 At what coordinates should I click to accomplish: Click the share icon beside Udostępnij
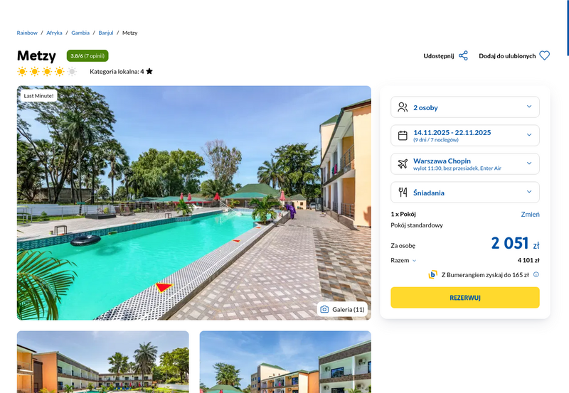463,56
